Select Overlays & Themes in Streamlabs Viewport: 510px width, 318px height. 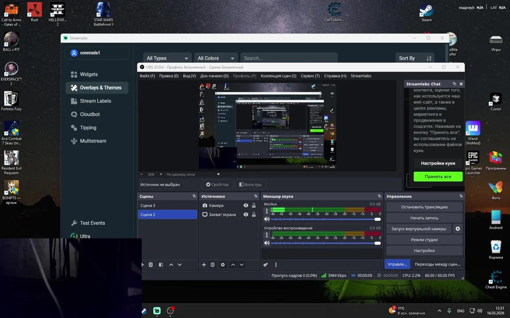point(97,87)
